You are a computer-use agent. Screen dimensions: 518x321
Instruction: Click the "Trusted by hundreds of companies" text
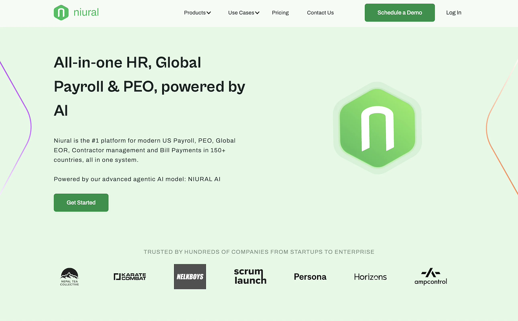pyautogui.click(x=259, y=252)
